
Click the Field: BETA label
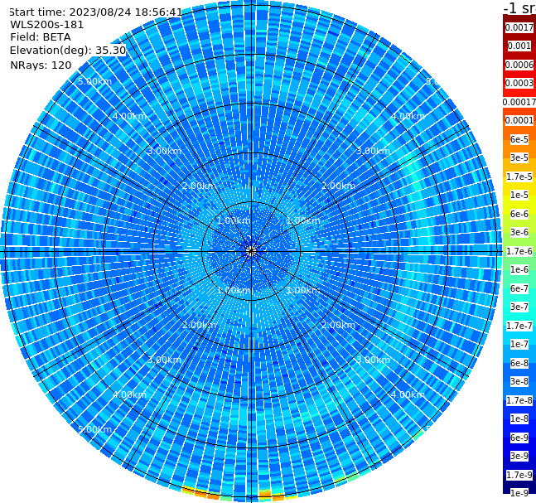[x=41, y=37]
